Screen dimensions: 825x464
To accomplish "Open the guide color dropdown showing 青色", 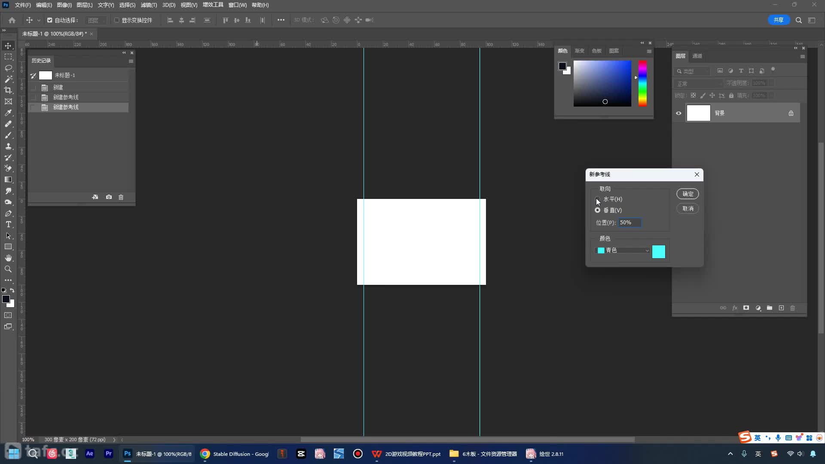I will pos(623,250).
